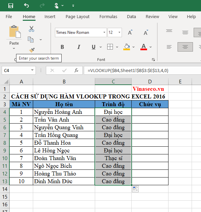Image resolution: width=201 pixels, height=212 pixels.
Task: Apply the red font color swatch
Action: [144, 47]
